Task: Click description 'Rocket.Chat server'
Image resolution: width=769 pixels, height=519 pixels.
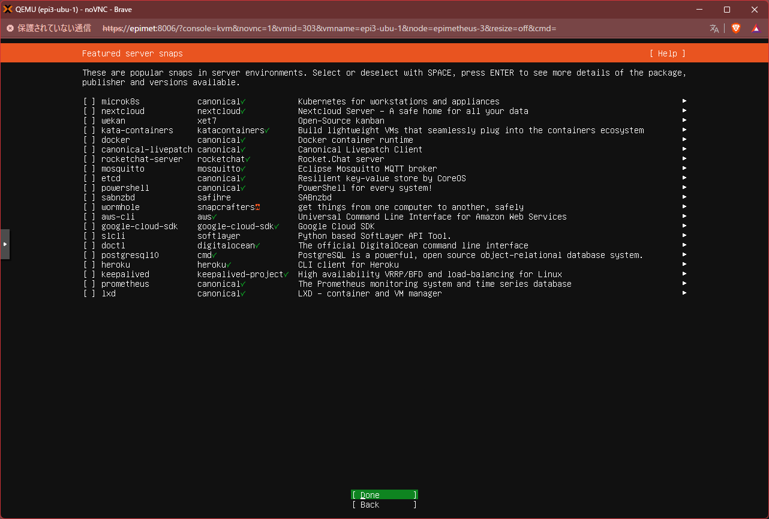Action: (x=341, y=159)
